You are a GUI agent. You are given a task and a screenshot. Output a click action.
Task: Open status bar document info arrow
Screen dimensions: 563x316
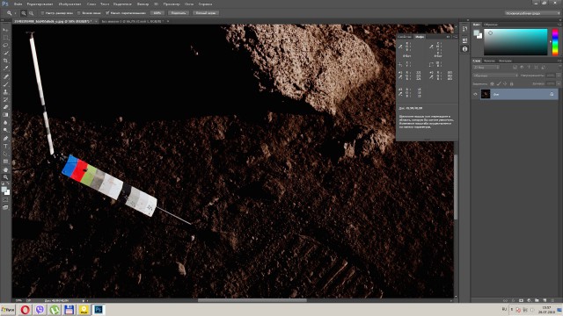pos(84,300)
